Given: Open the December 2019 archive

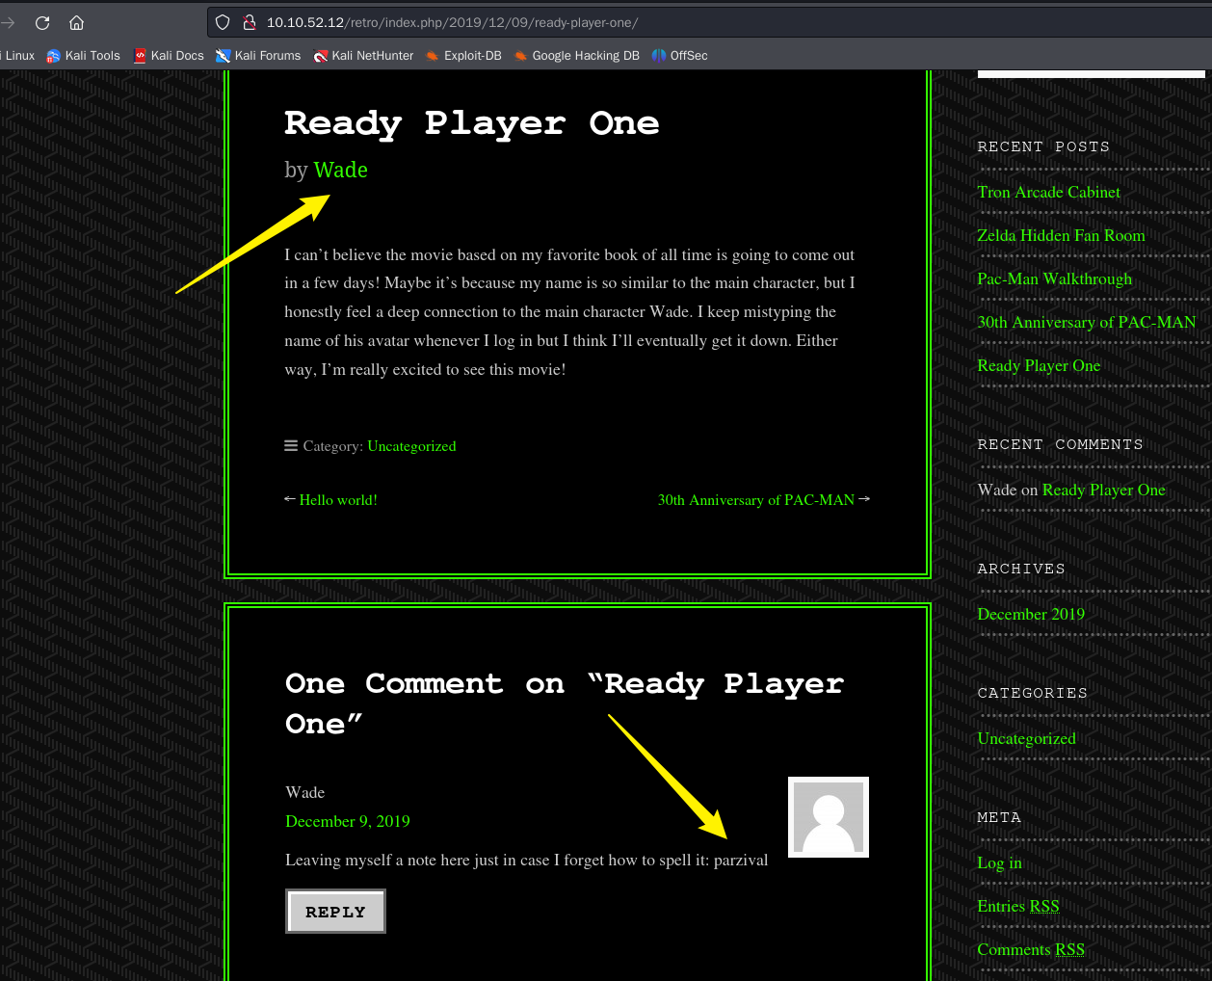Looking at the screenshot, I should pos(1031,614).
